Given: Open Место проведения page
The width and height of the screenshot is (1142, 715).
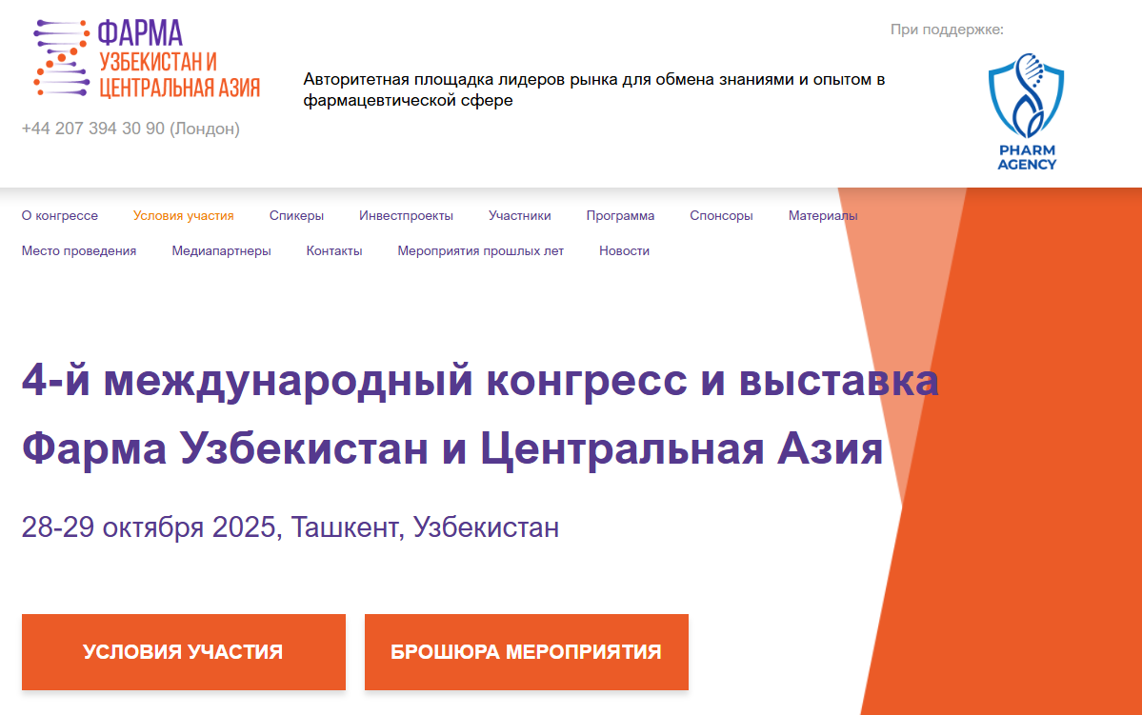Looking at the screenshot, I should point(79,250).
